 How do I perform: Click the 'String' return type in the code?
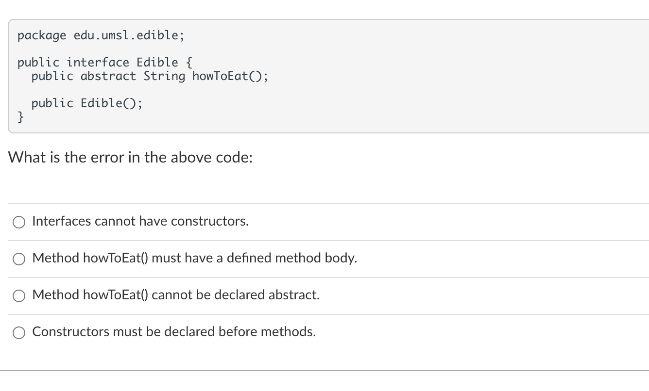coord(164,76)
